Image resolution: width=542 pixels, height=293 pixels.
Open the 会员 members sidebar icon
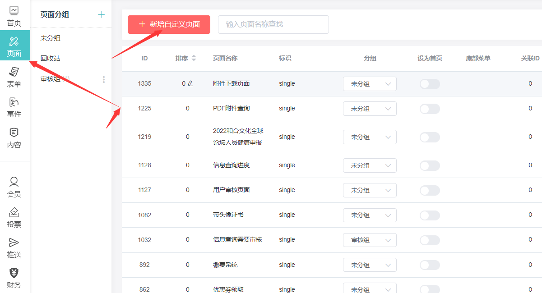14,187
